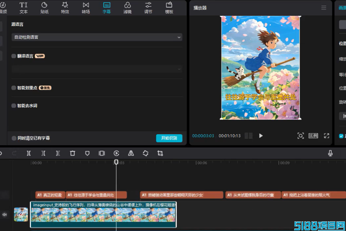Click the 播放器 panel title
Image resolution: width=346 pixels, height=231 pixels.
click(200, 8)
